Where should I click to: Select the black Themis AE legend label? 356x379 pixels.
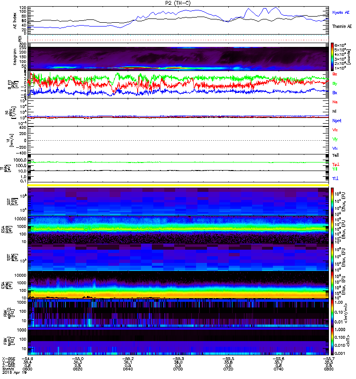coord(342,27)
